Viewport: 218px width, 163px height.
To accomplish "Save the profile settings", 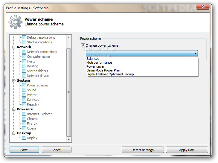I will [24, 150].
